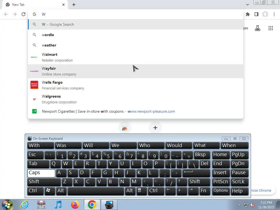Toggle ScrLk on the on-screen keyboard
Viewport: 280px width, 210px height.
[x=240, y=182]
